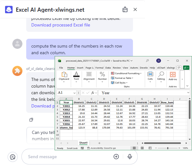Click the clear chat broom icon
Screen dimensions: 192x167
pyautogui.click(x=125, y=9)
